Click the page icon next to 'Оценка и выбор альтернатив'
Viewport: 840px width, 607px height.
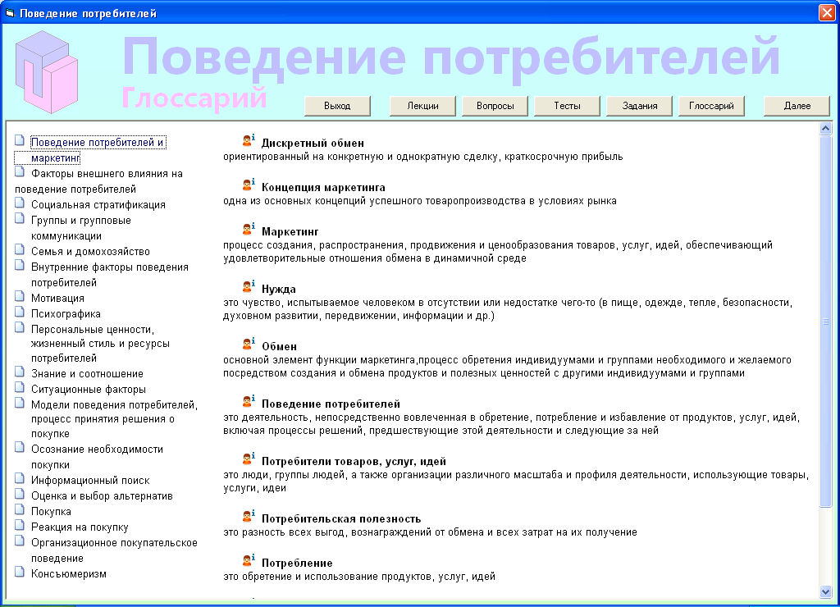pyautogui.click(x=20, y=494)
